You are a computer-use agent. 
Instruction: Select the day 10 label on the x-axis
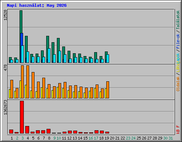pyautogui.click(x=59, y=138)
